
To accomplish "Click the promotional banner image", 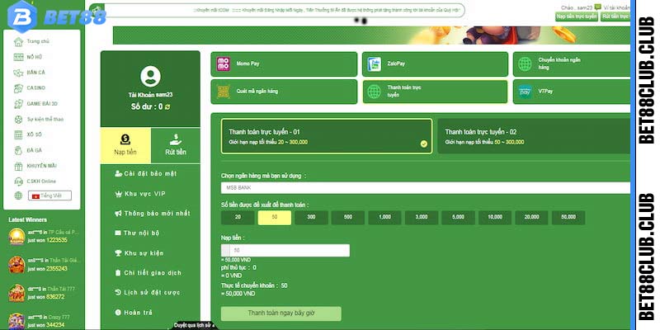I will click(372, 35).
